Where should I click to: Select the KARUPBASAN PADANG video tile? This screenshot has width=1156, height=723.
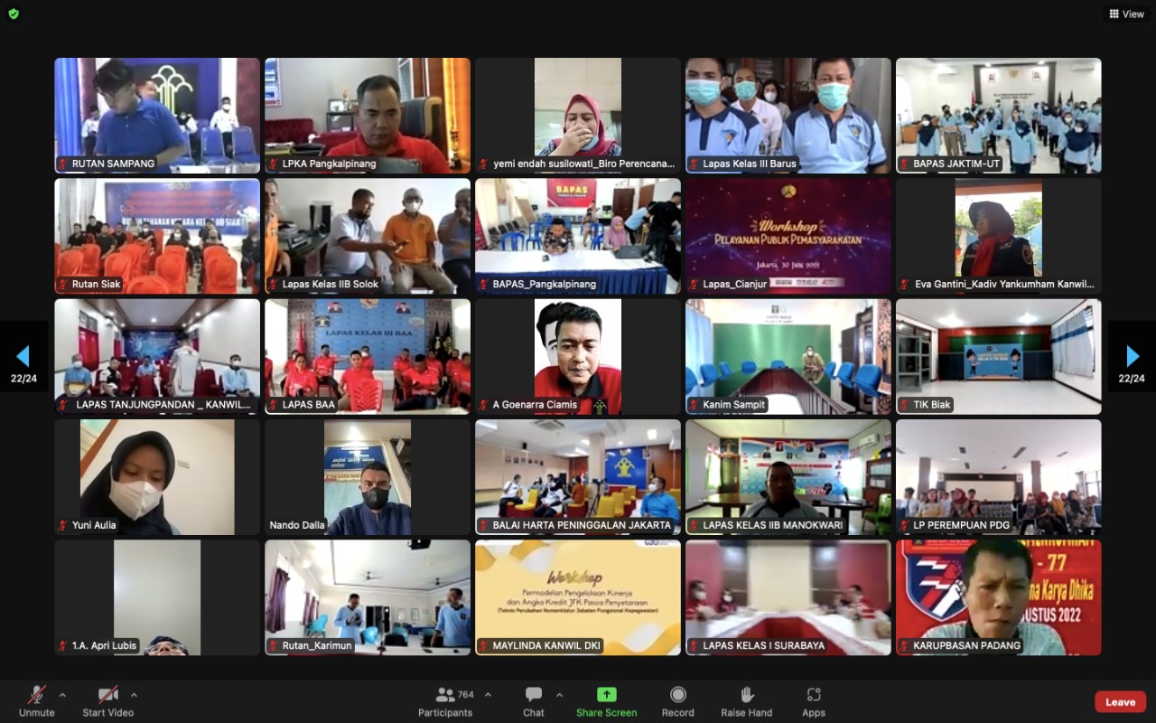tap(998, 597)
